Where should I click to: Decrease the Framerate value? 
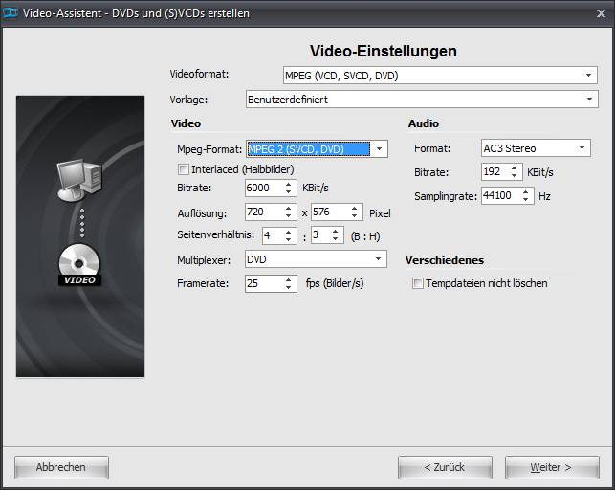pos(290,287)
